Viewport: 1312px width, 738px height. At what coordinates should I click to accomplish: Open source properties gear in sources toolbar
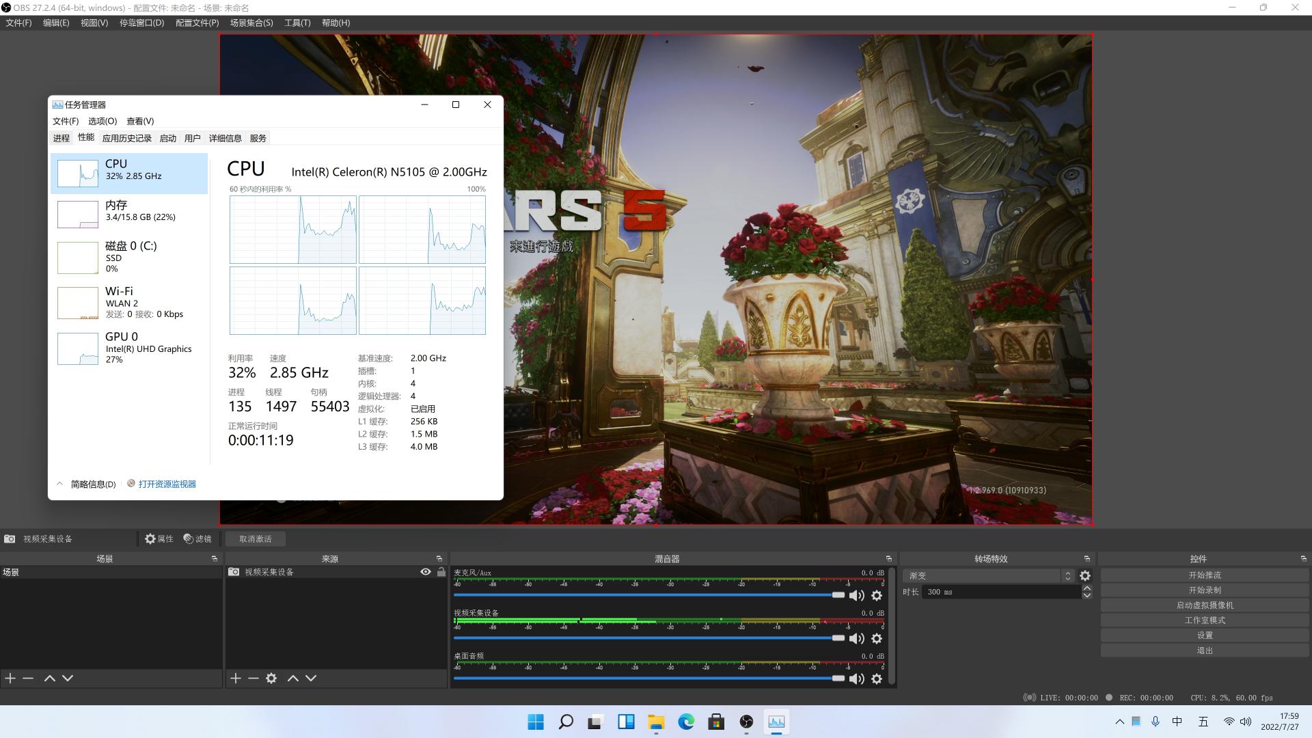coord(271,678)
